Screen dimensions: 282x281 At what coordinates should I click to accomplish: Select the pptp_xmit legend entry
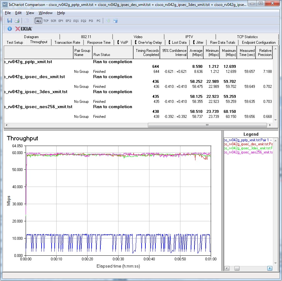pos(248,140)
